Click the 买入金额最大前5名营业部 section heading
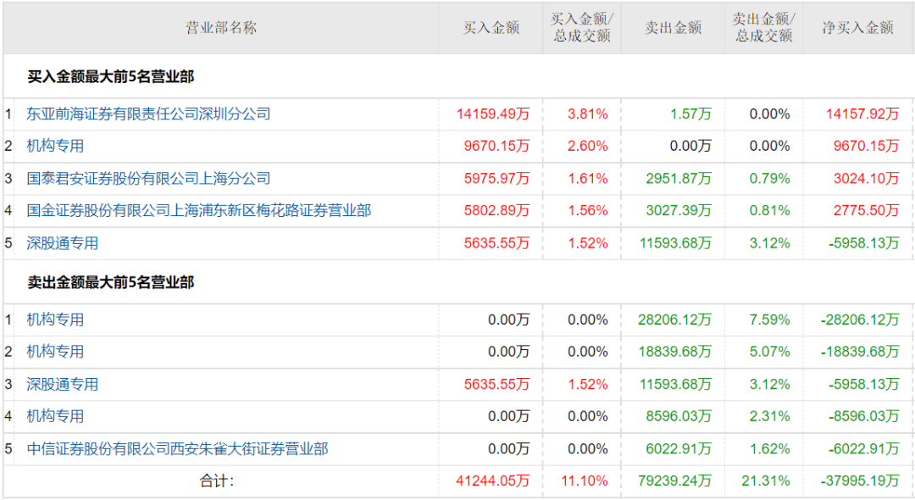Viewport: 915px width, 500px height. 111,77
